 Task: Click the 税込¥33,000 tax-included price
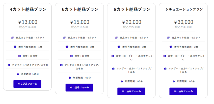click(x=183, y=27)
